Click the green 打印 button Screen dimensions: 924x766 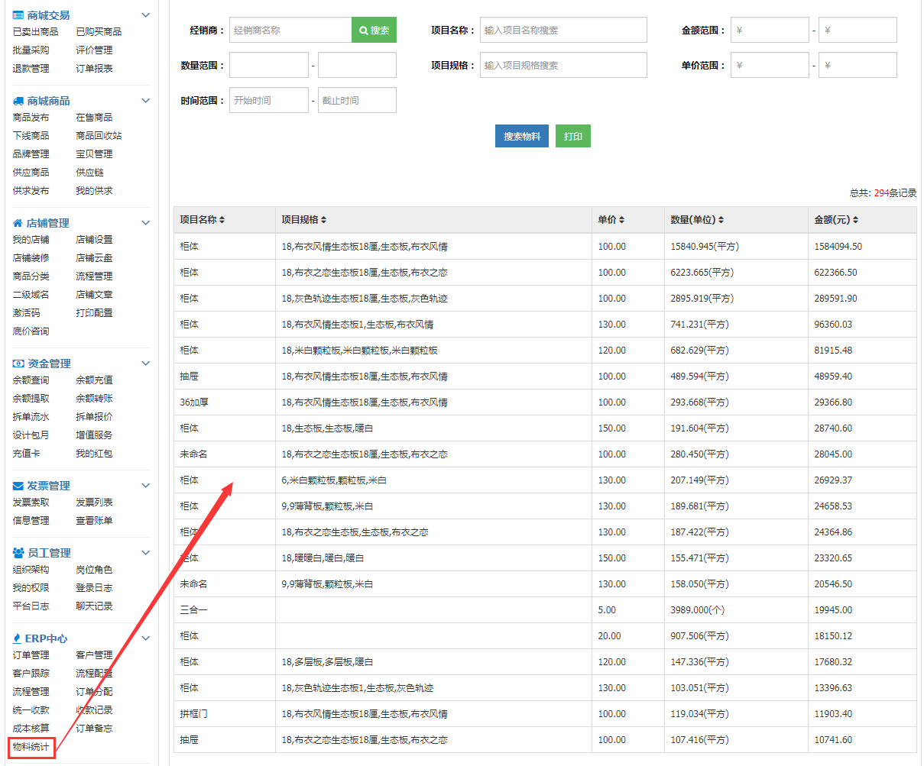(x=572, y=136)
